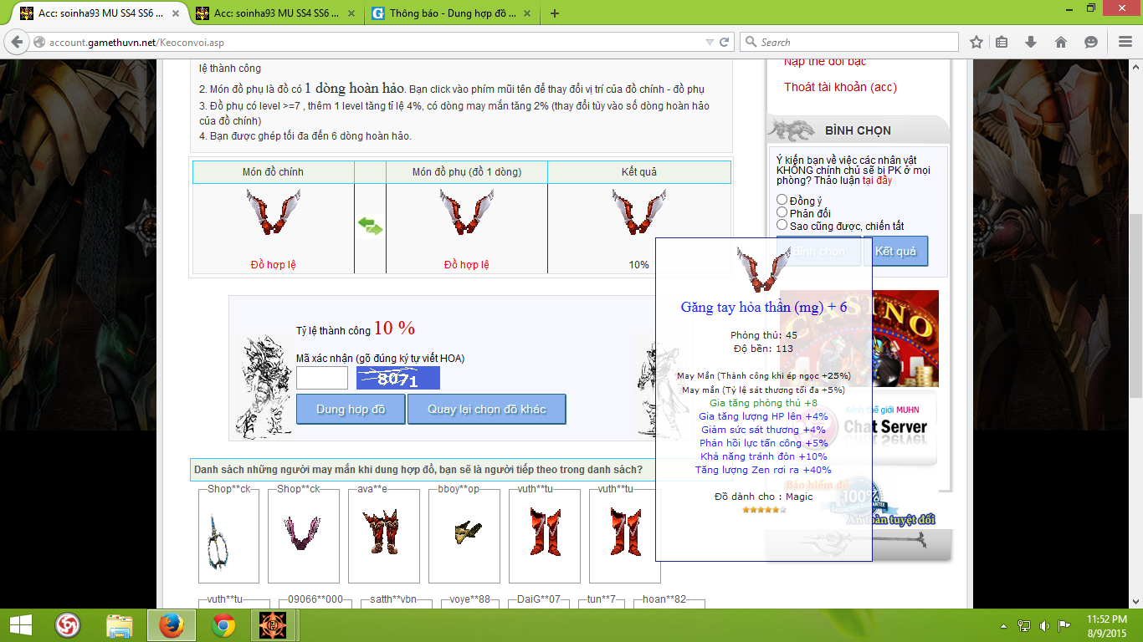Select Sao cũng được, chiến tất radio
The image size is (1143, 642).
click(x=782, y=225)
